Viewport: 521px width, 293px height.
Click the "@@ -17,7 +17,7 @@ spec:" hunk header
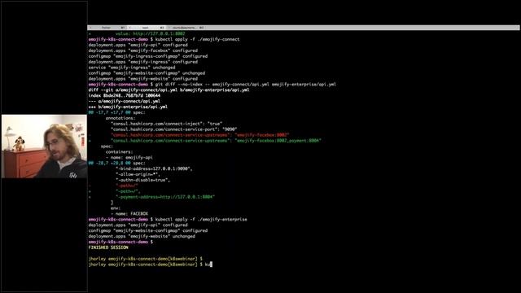[x=116, y=112]
